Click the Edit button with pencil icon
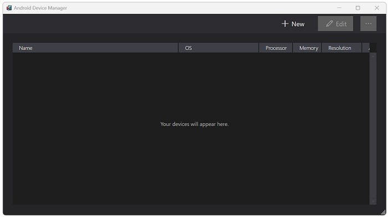This screenshot has height=217, width=388. 335,24
